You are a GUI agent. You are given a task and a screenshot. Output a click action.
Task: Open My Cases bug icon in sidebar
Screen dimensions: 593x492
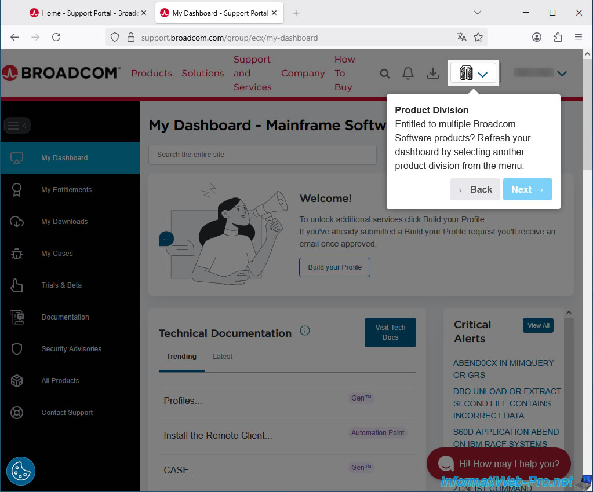(17, 254)
